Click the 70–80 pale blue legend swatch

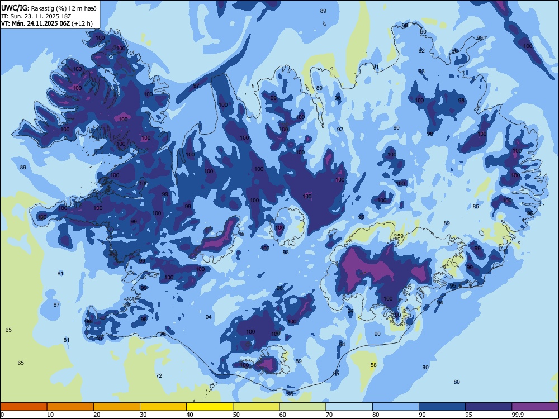click(x=349, y=407)
